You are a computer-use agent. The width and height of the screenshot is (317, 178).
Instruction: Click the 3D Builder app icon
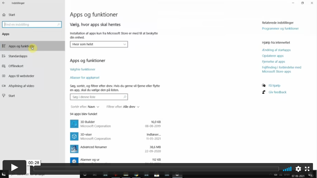(x=74, y=124)
